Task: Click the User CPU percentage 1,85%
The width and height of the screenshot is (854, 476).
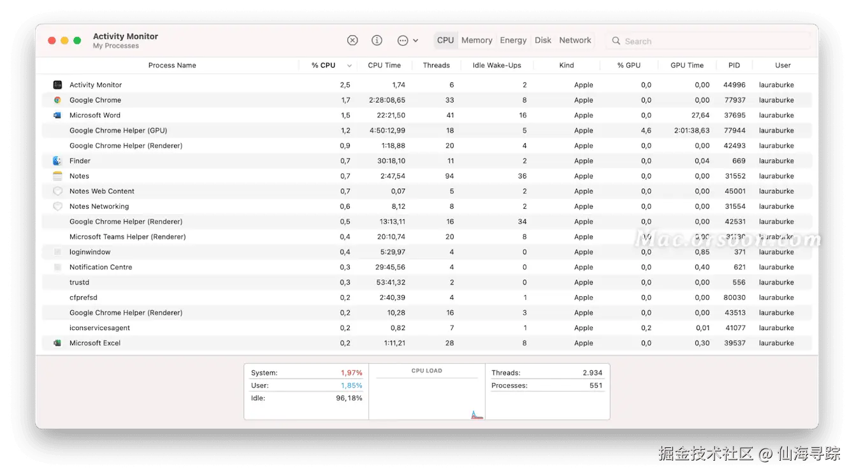Action: tap(351, 386)
